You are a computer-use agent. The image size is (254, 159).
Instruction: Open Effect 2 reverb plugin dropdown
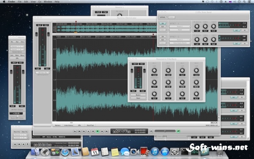[x=180, y=39]
